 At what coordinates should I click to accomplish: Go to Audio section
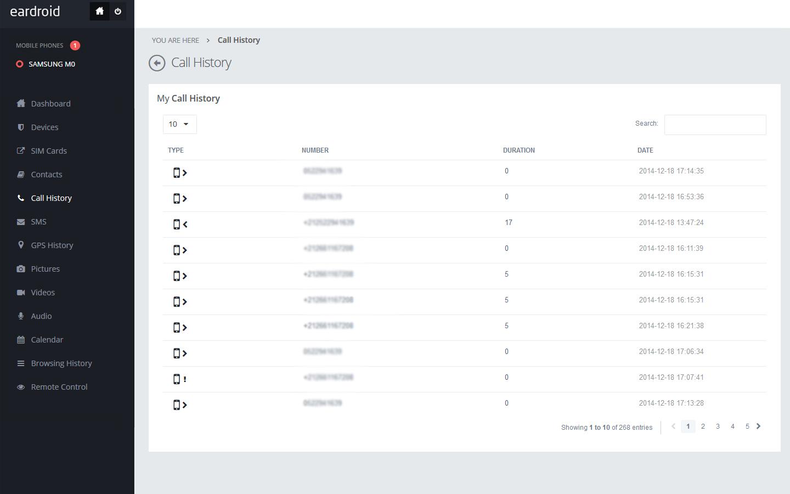click(41, 316)
